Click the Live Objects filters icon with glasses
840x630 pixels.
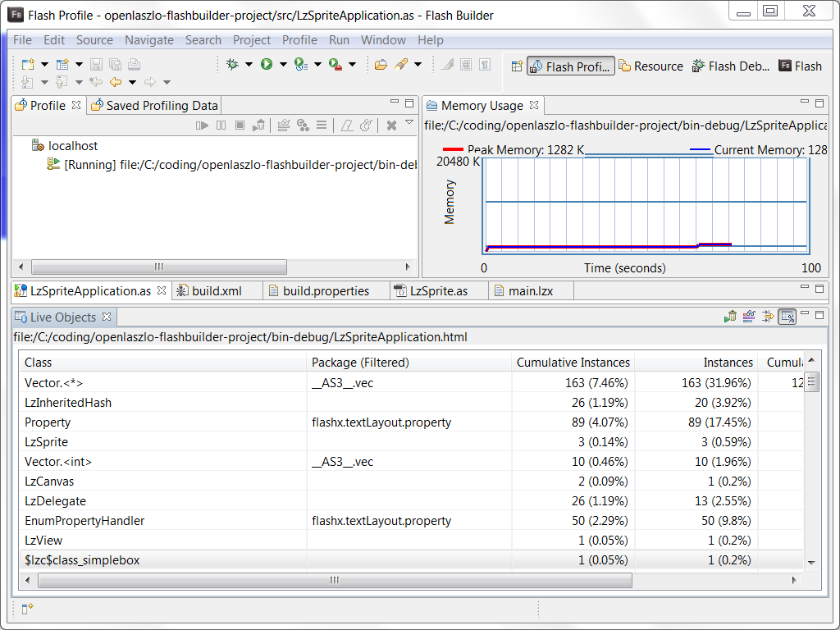point(749,317)
